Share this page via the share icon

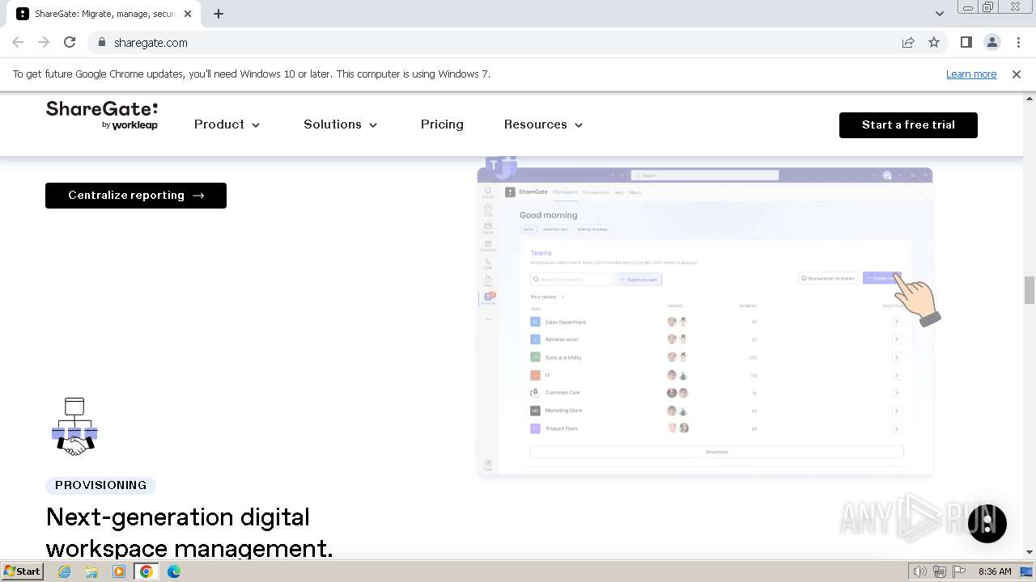click(x=908, y=43)
